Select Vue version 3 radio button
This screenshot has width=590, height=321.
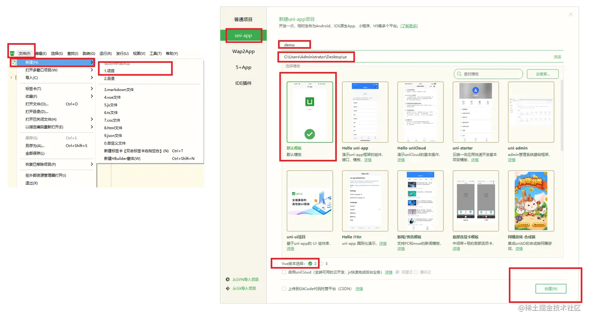click(322, 263)
